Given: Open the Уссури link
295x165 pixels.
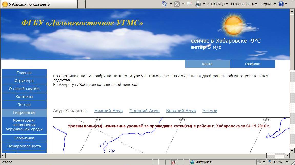Looking at the screenshot, I should (x=210, y=111).
